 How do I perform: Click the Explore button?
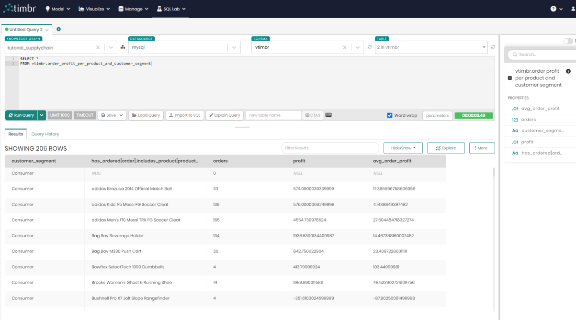click(x=446, y=148)
